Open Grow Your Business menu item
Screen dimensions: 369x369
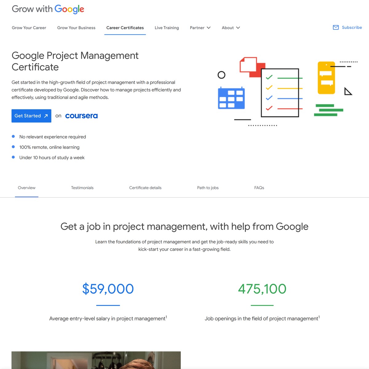(76, 28)
